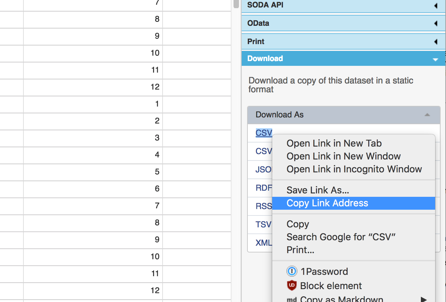Image resolution: width=446 pixels, height=302 pixels.
Task: Click the md icon for Copy as Markdown
Action: tap(292, 299)
